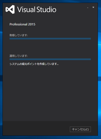101x139 pixels.
Task: Click the Visual Studio logo icon
Action: pos(10,9)
